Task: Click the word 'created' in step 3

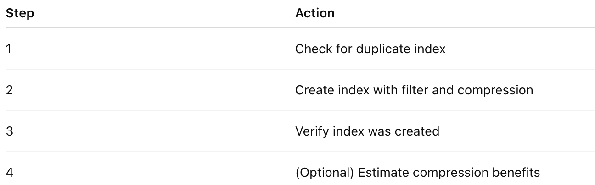Action: tap(416, 131)
